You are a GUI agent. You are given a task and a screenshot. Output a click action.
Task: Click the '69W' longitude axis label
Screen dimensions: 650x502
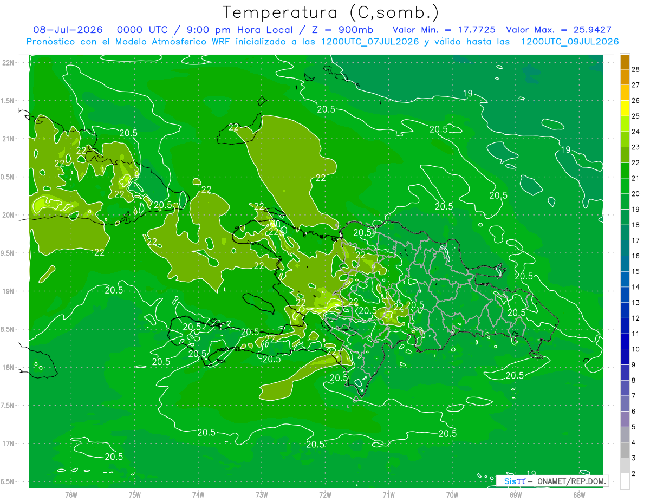(x=516, y=495)
